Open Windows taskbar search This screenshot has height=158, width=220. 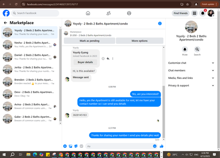click(x=12, y=154)
